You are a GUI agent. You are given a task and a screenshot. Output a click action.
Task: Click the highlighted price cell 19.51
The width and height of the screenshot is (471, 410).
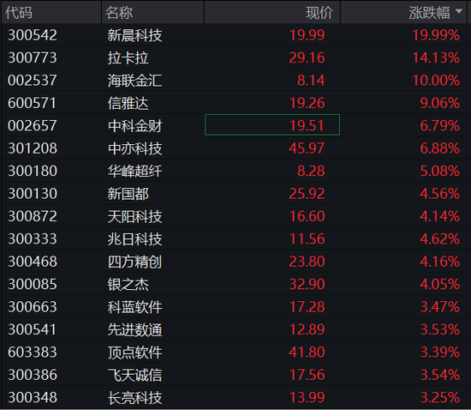pyautogui.click(x=272, y=125)
